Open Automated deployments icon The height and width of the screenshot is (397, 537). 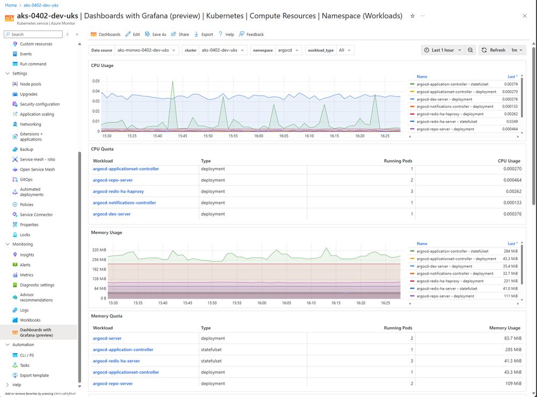(14, 192)
